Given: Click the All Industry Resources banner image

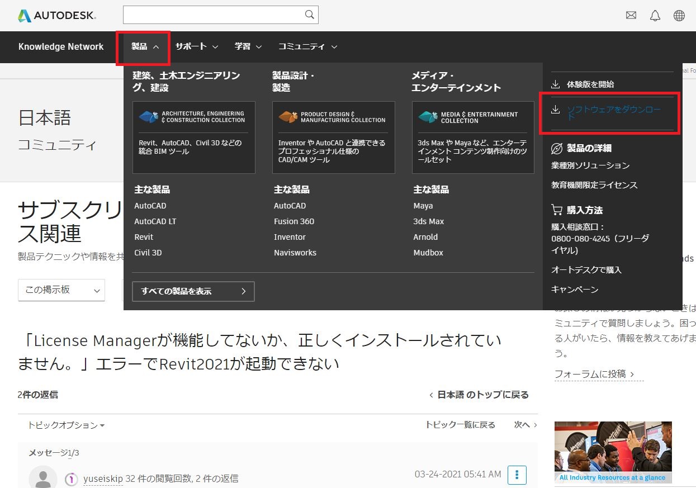Looking at the screenshot, I should click(613, 452).
